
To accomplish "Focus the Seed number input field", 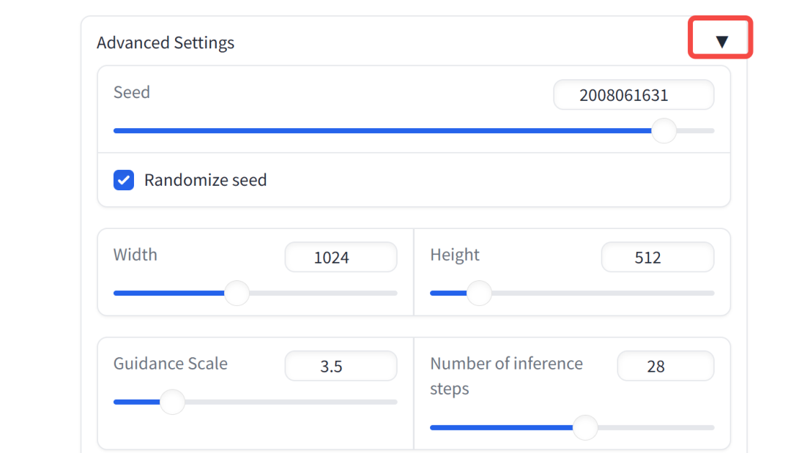I will [633, 95].
